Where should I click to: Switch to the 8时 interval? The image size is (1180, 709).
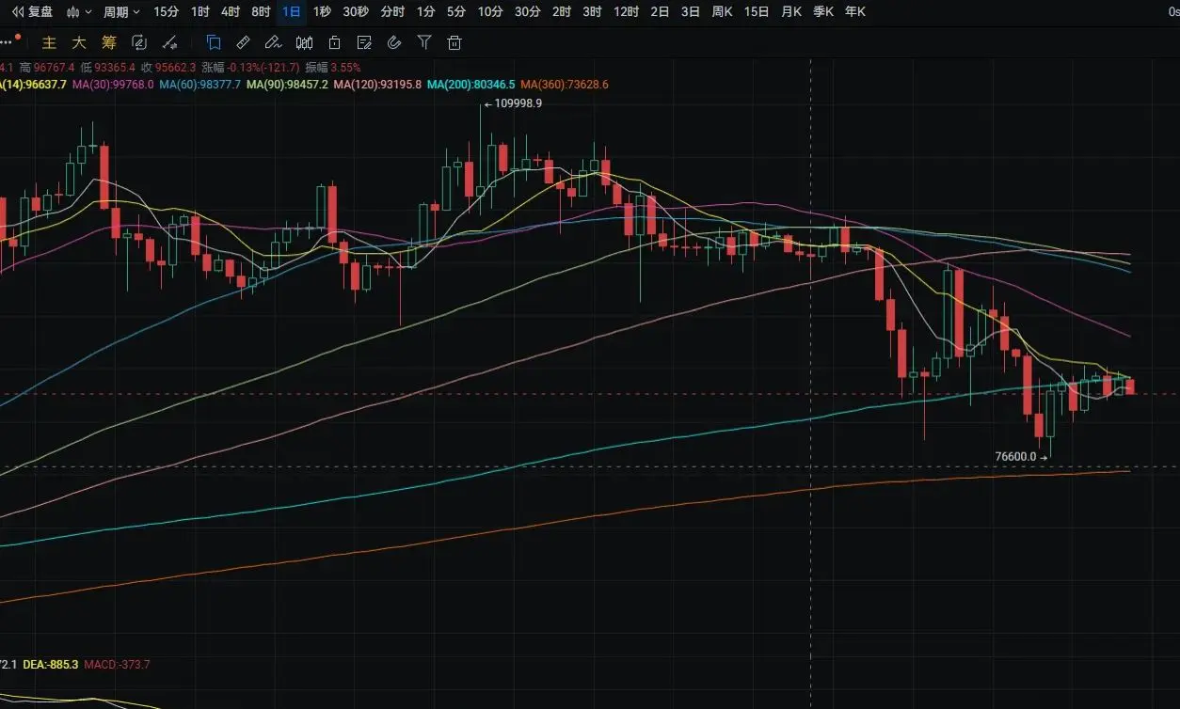[x=261, y=12]
